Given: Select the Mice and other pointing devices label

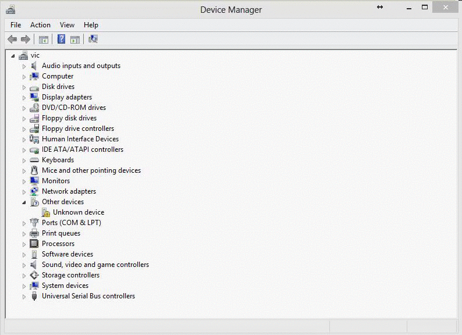Looking at the screenshot, I should coord(91,170).
